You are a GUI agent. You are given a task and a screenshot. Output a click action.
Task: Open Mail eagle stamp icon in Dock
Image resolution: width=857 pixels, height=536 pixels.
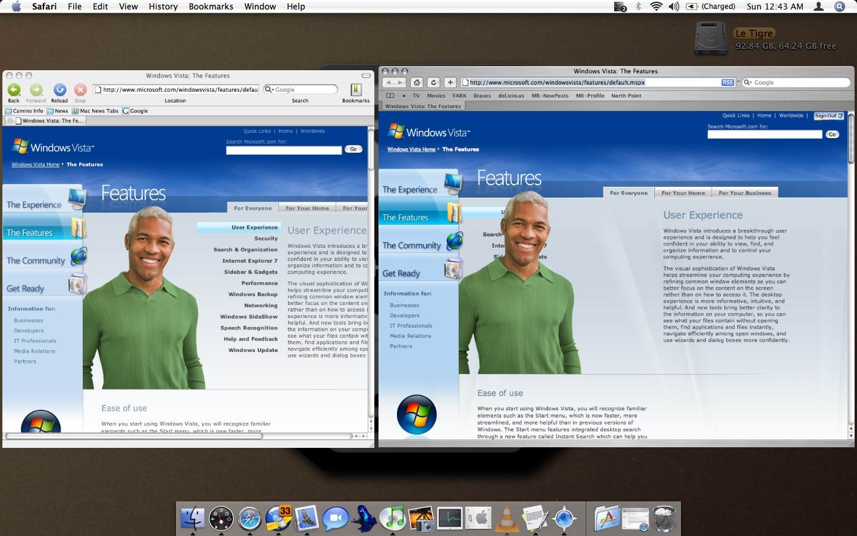coord(307,519)
